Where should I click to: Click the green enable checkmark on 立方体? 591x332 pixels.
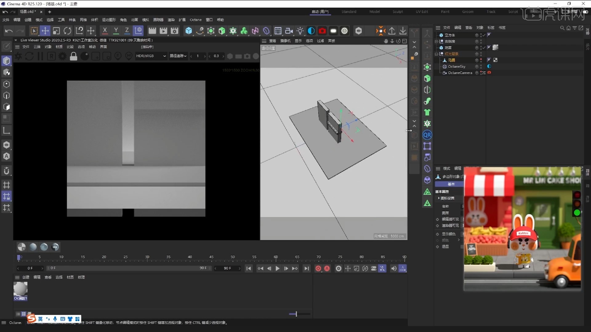tap(484, 35)
